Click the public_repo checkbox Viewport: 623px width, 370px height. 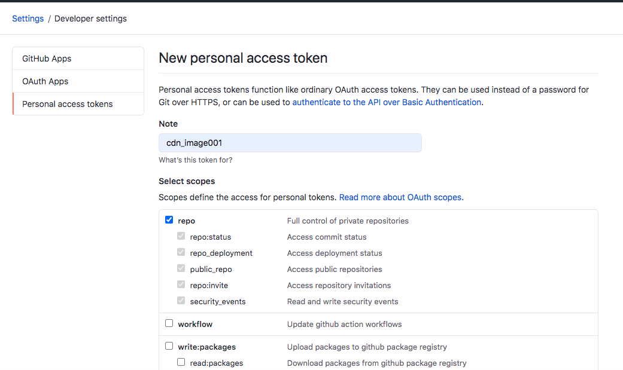(x=181, y=268)
